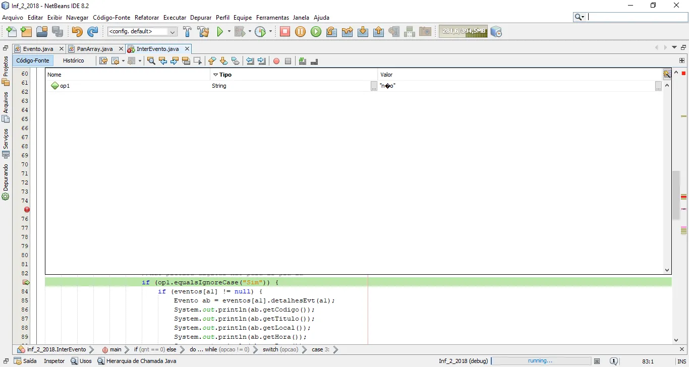Expand the Run Project arrow dropdown

[x=229, y=32]
